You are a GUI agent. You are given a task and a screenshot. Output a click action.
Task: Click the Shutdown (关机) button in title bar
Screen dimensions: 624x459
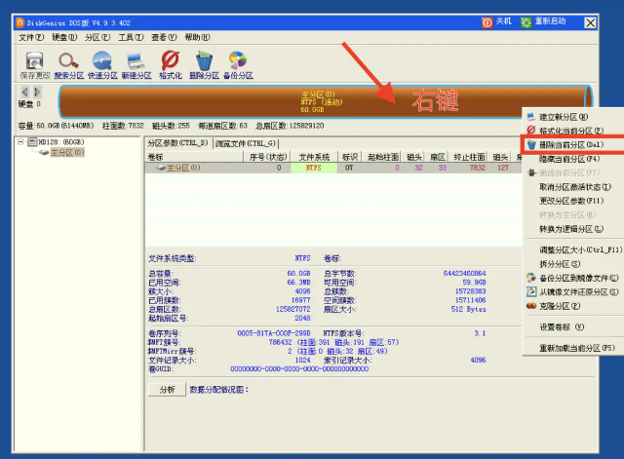496,21
